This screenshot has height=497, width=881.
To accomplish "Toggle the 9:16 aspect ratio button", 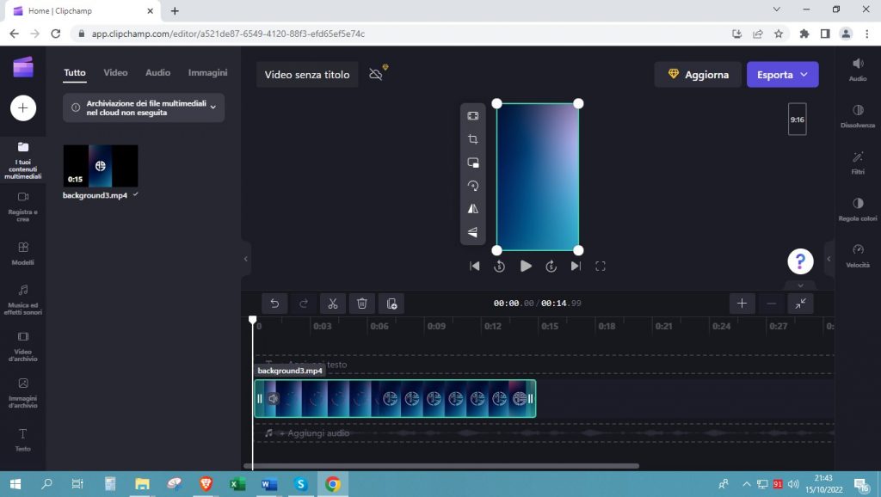I will (797, 119).
